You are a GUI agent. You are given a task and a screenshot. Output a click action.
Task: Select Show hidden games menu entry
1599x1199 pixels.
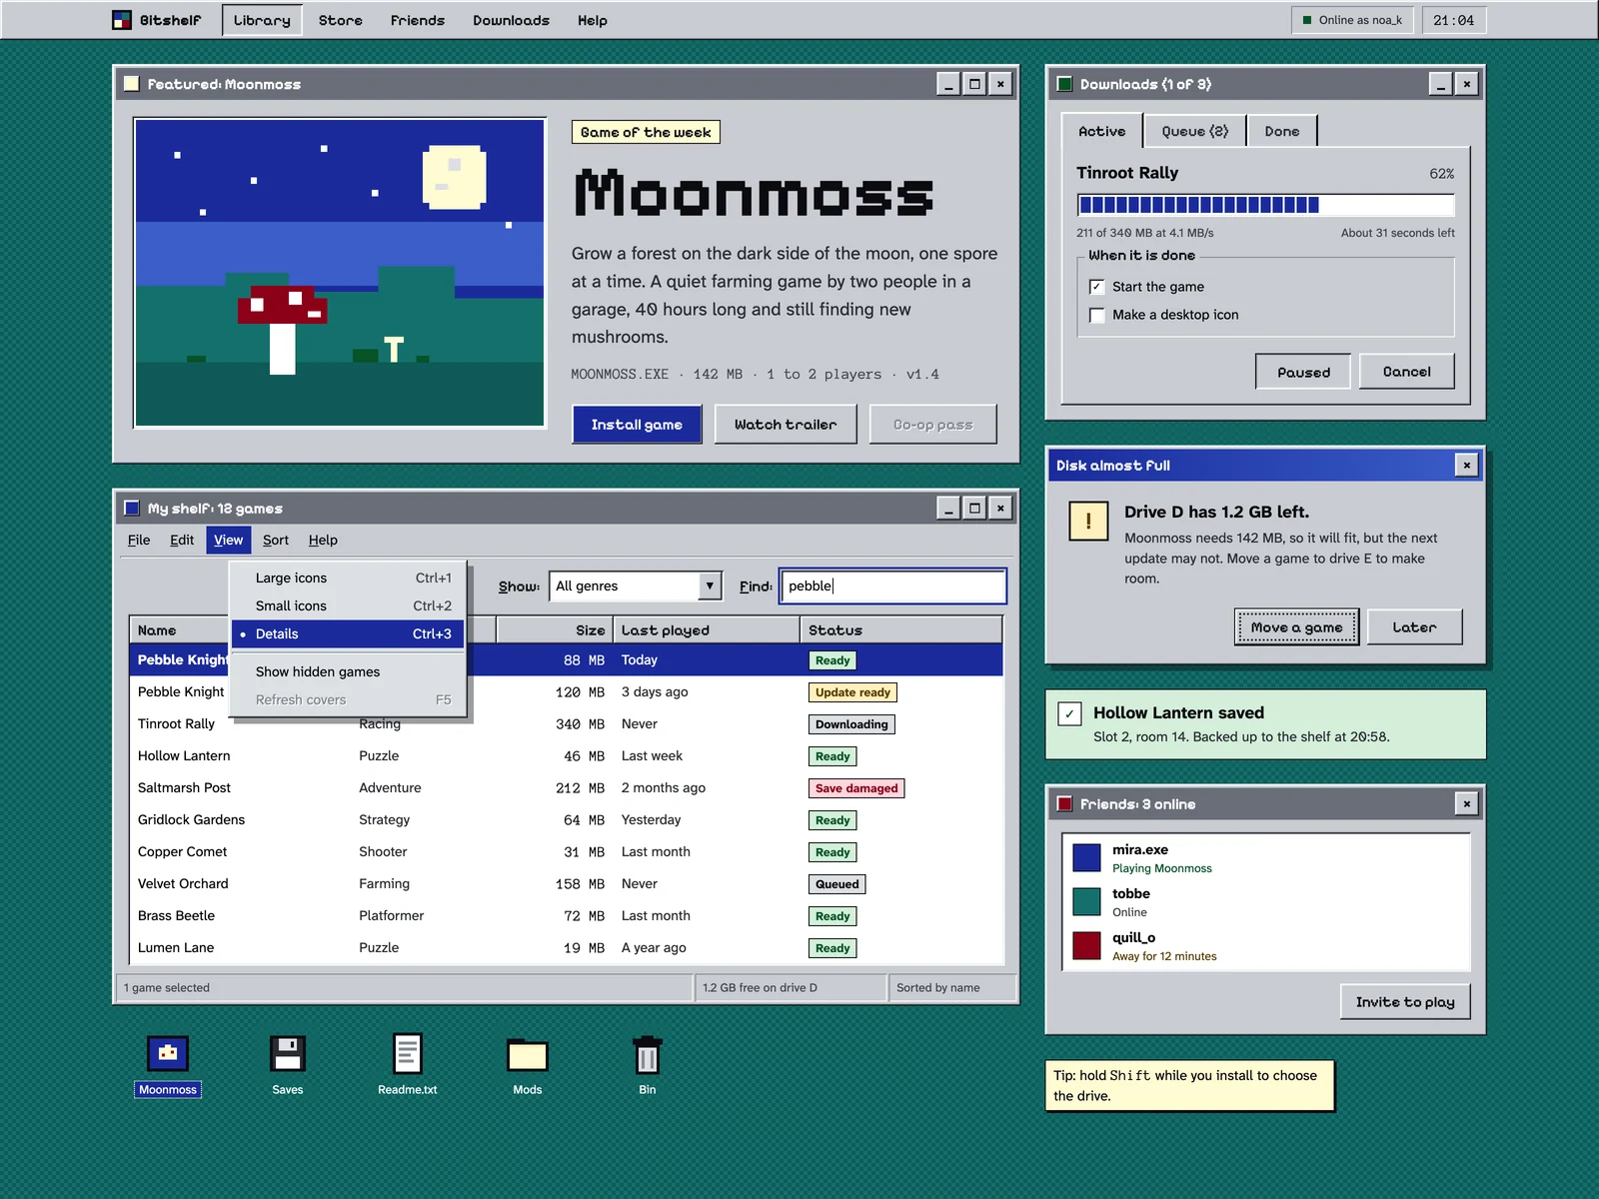(348, 671)
